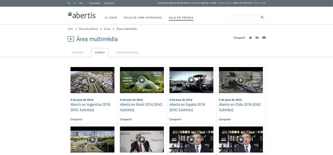
Task: Click Compartir under the Chile video
Action: [x=225, y=119]
